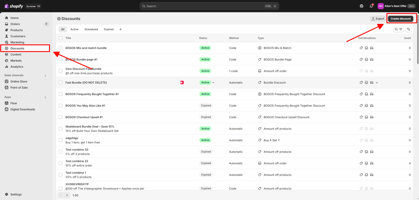Viewport: 419px width, 200px height.
Task: Click the Shopify logo
Action: [x=14, y=6]
